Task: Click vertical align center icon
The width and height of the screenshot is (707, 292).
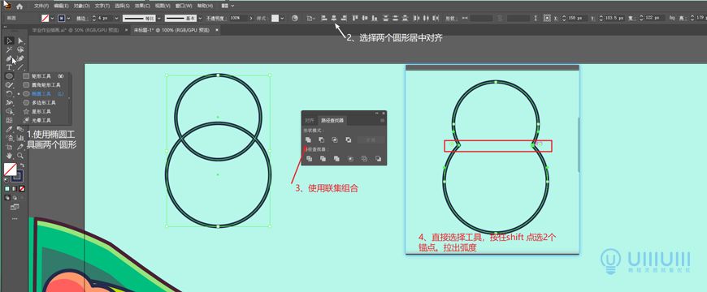Action: (x=364, y=19)
